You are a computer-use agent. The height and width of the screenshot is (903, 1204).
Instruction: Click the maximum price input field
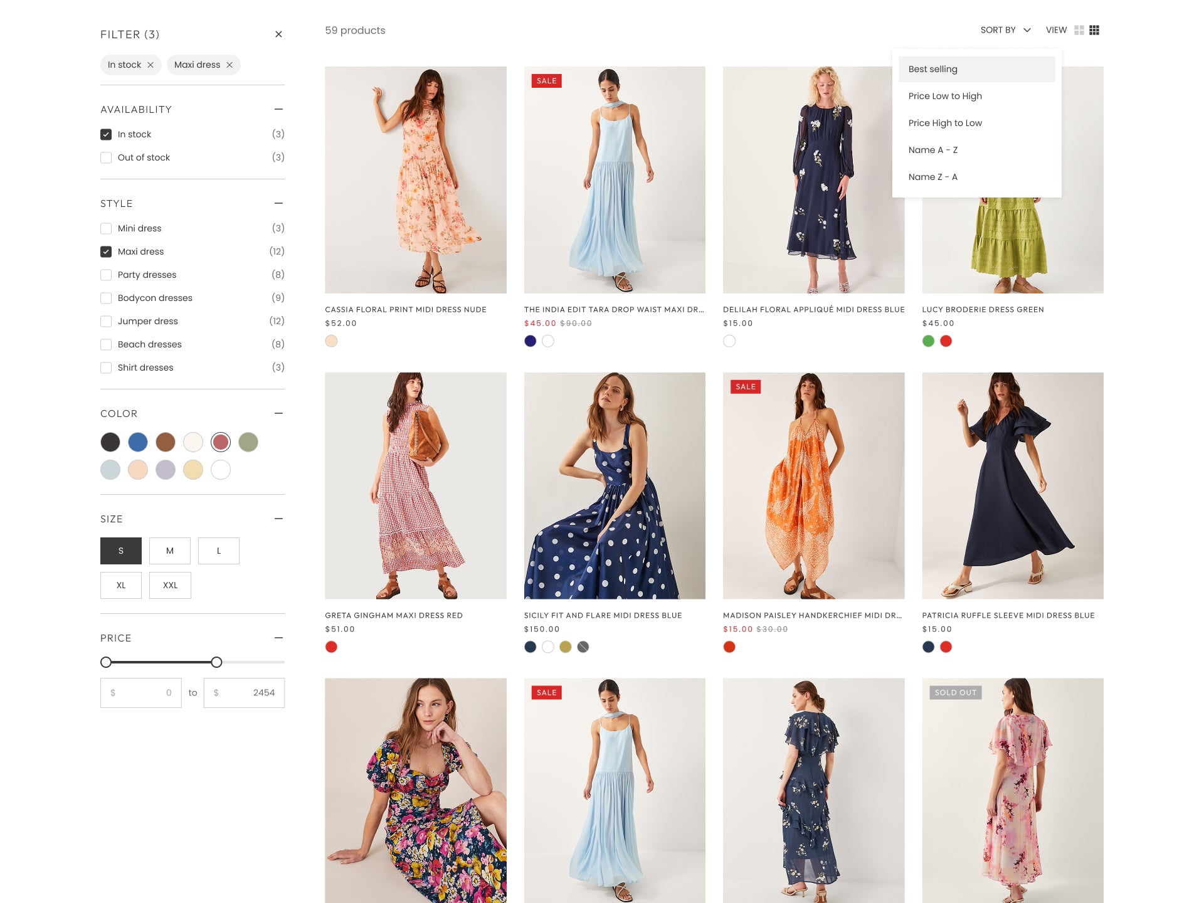(244, 693)
